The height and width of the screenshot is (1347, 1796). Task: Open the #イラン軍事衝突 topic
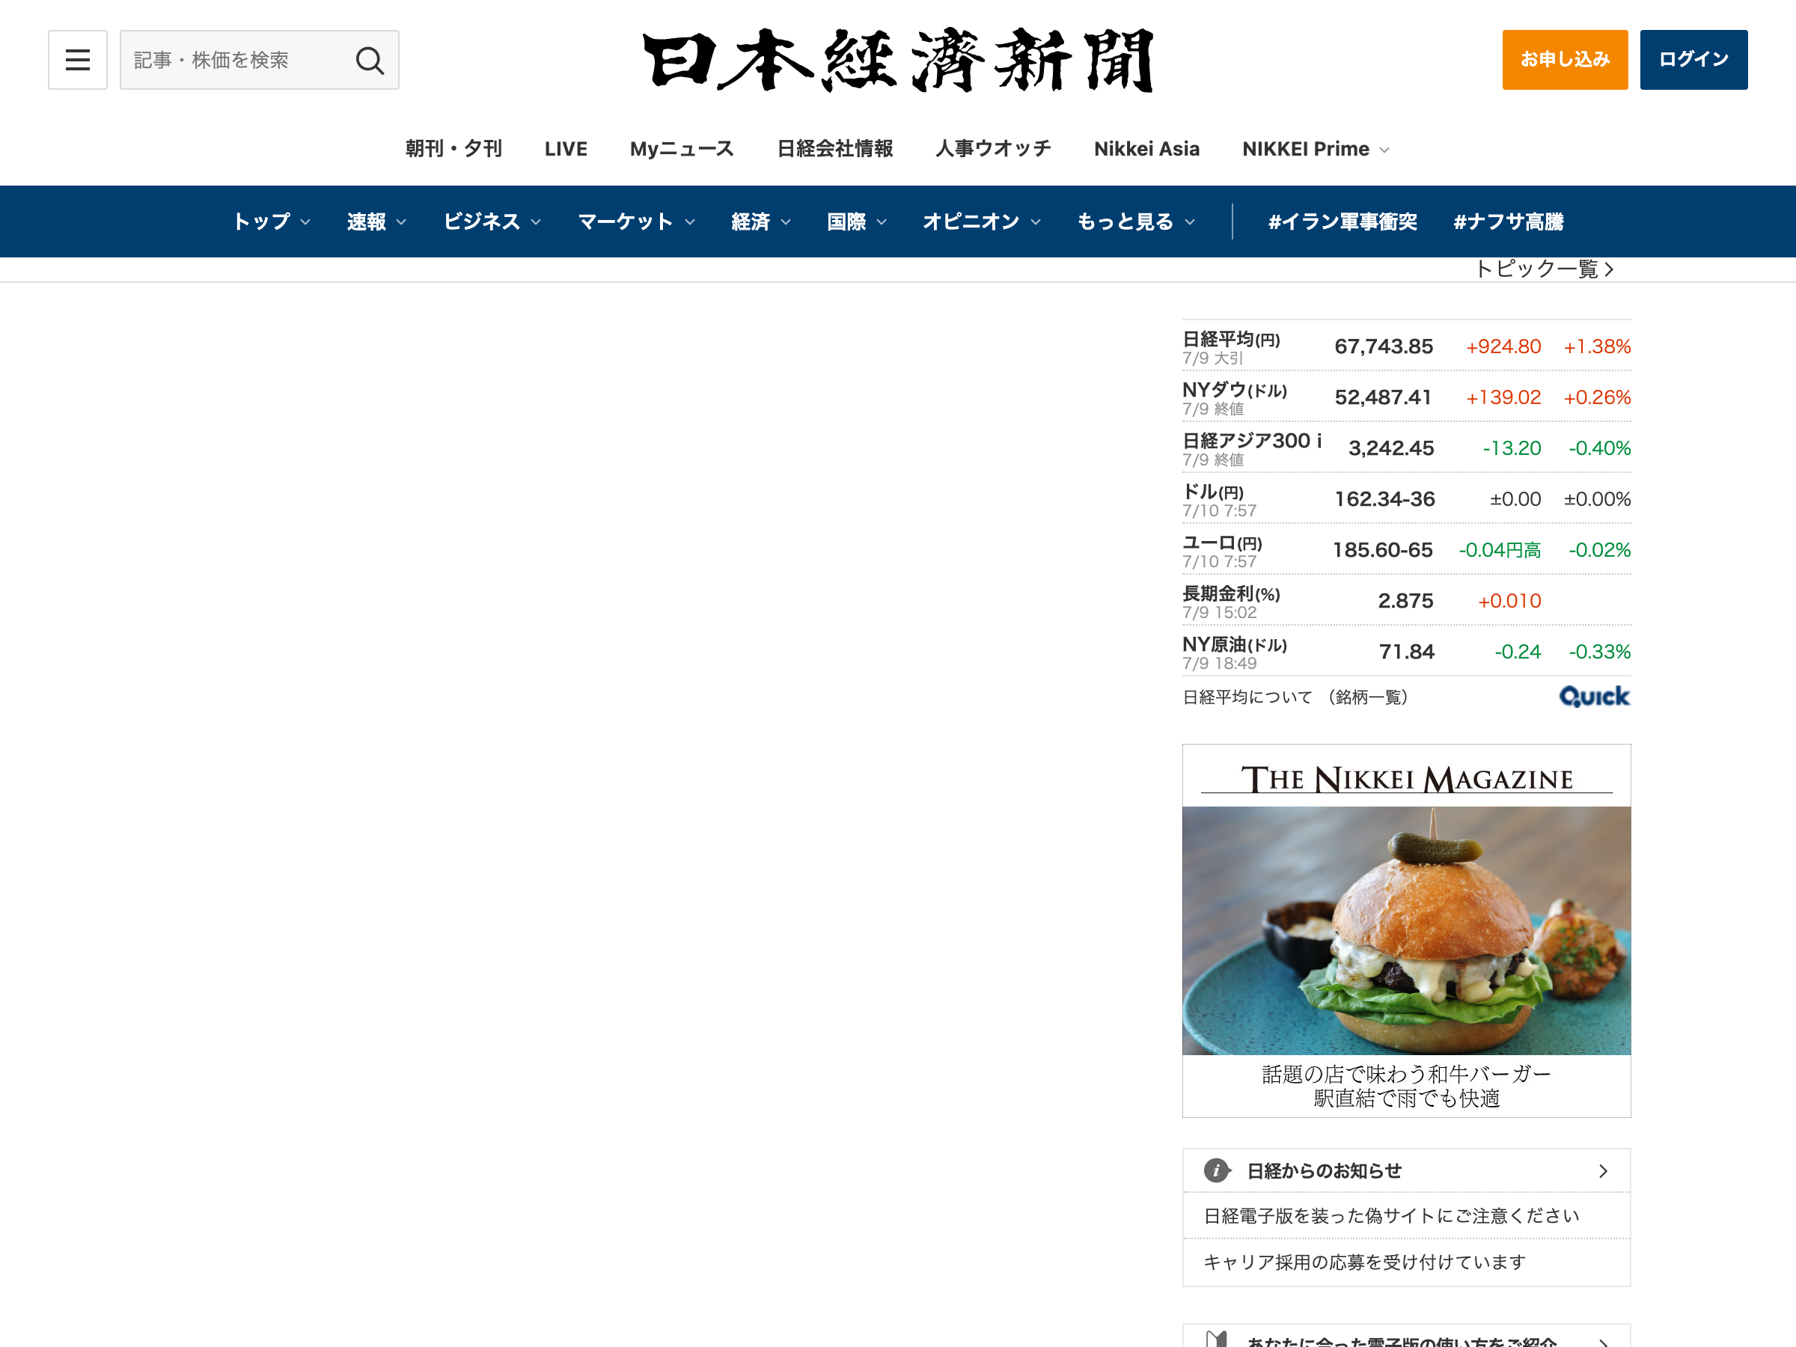point(1342,222)
